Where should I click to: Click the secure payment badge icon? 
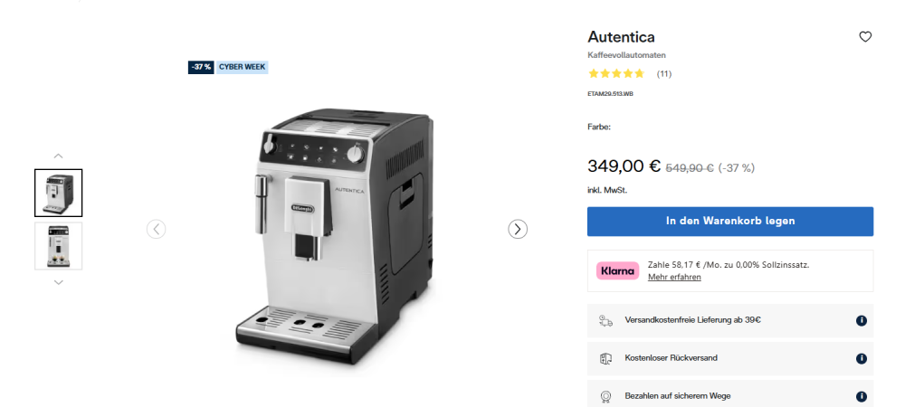(605, 397)
